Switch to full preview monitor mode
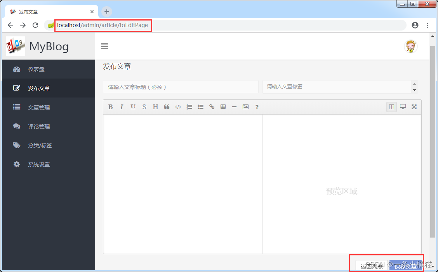 403,107
